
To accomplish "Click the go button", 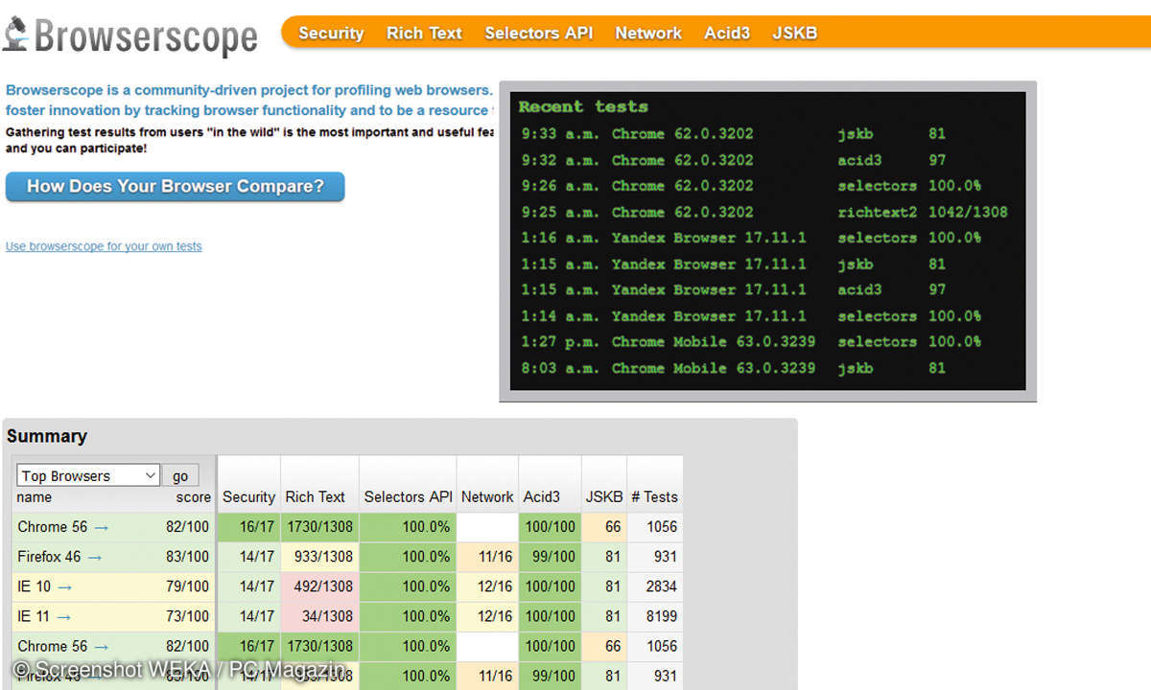I will point(180,475).
